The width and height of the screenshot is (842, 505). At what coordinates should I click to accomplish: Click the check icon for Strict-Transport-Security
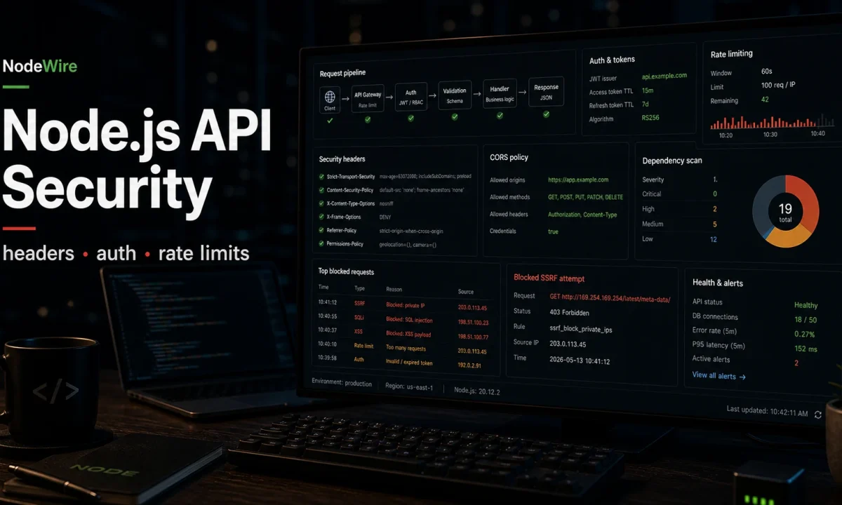point(321,176)
